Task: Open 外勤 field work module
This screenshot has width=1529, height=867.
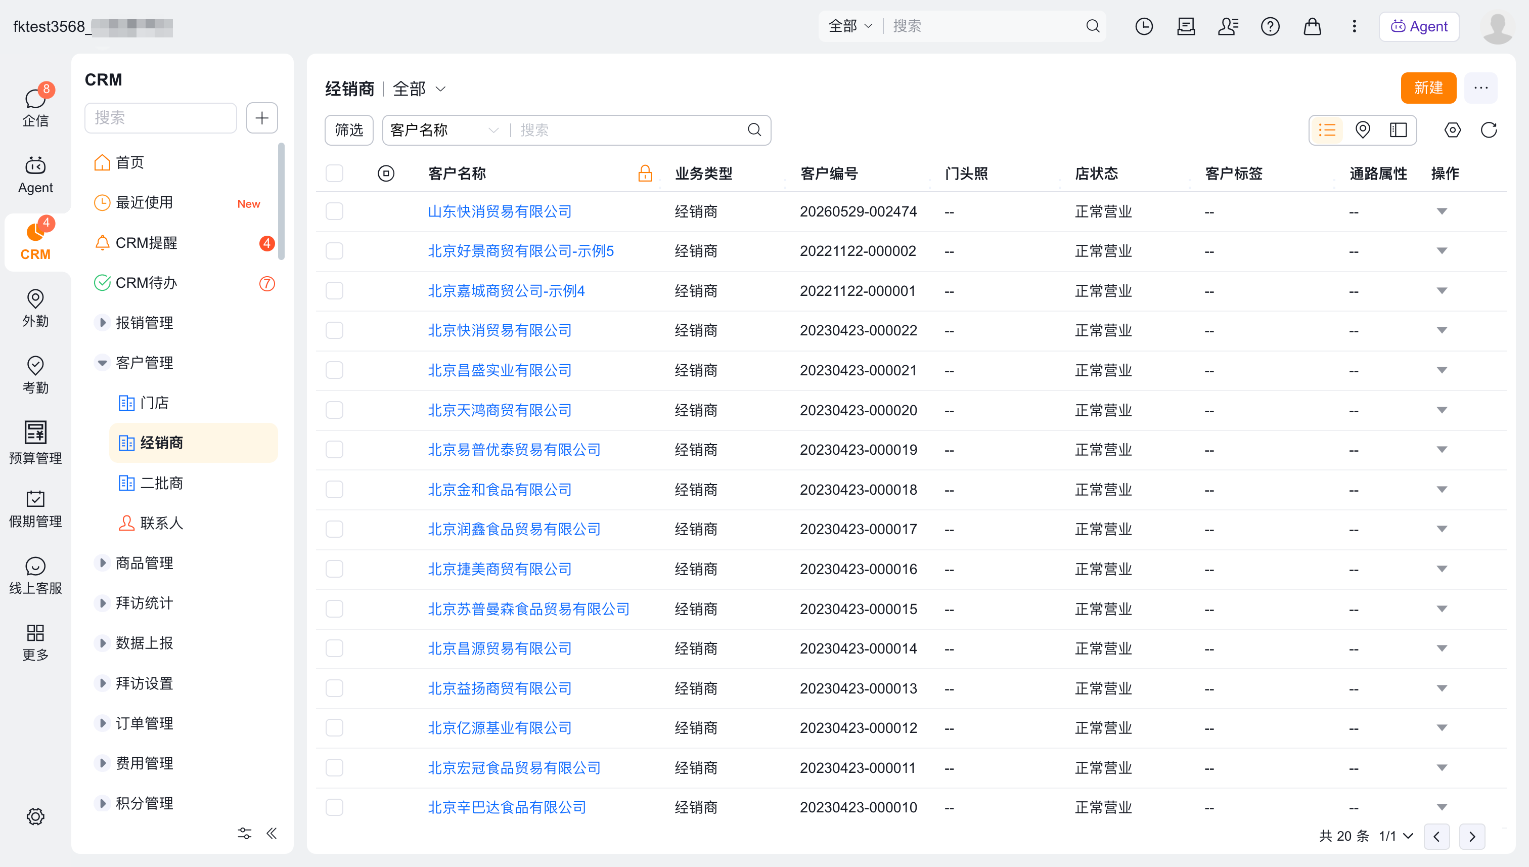Action: 36,308
